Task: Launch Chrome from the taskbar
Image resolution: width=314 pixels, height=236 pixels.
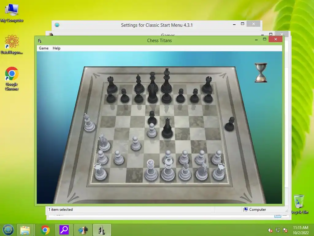Action: [x=45, y=230]
